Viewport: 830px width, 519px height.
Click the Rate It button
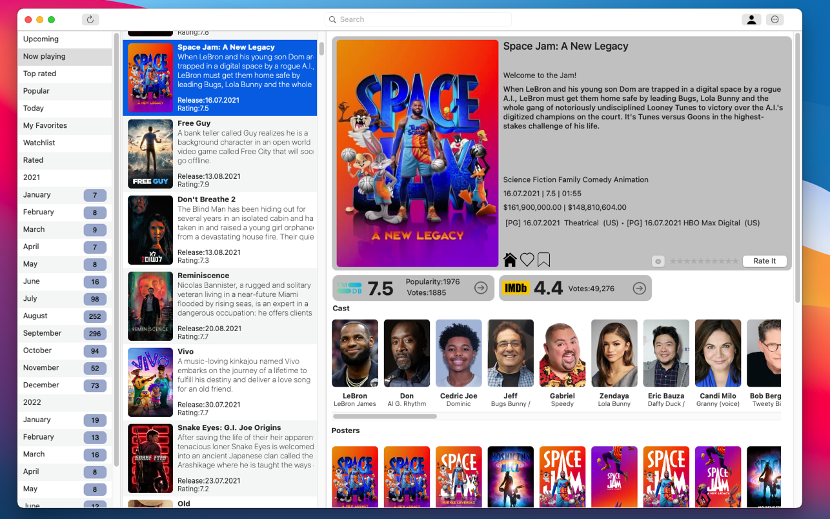pos(765,261)
